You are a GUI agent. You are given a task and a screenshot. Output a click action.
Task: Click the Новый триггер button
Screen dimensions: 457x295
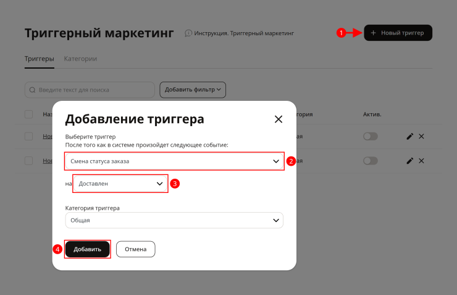398,33
